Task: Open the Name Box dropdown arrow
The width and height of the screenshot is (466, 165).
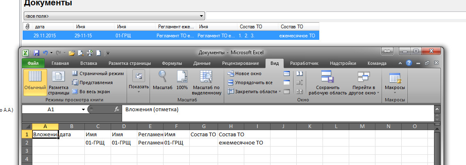Action: (x=83, y=110)
